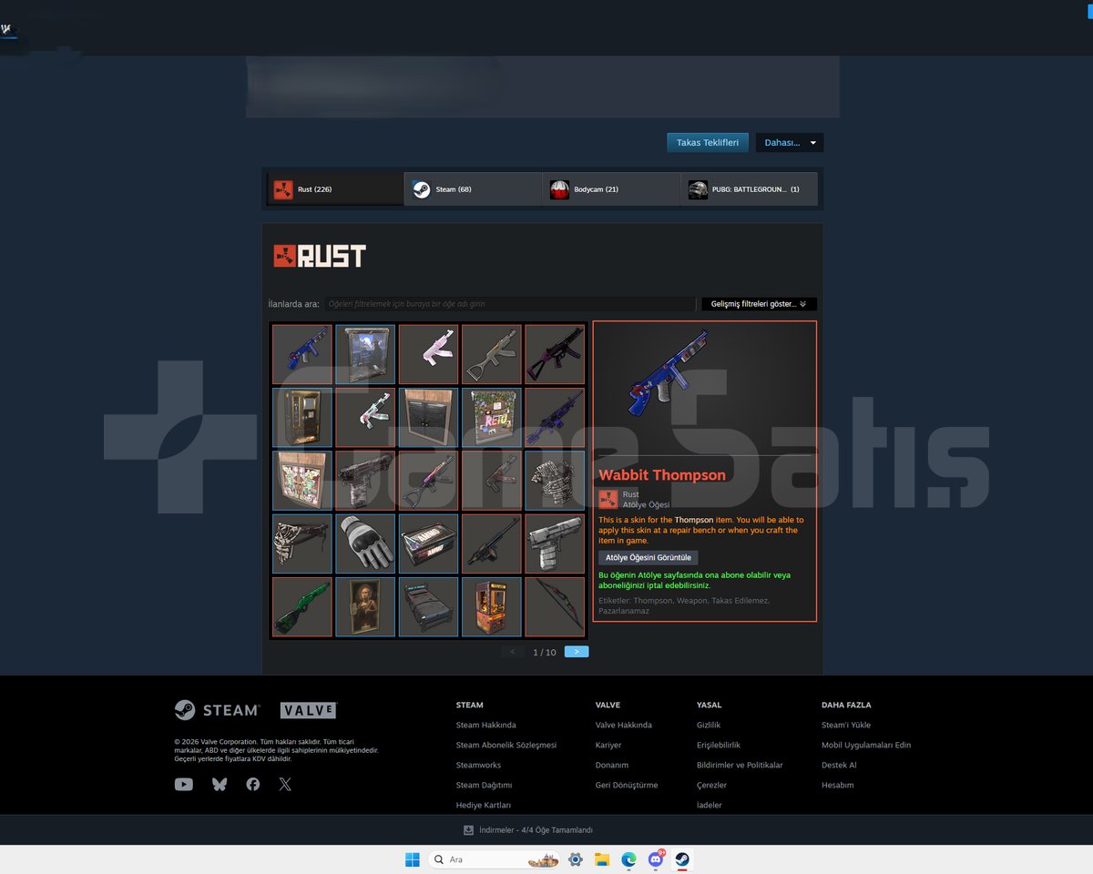1093x874 pixels.
Task: Select the tactical gloves inventory item
Action: click(365, 544)
